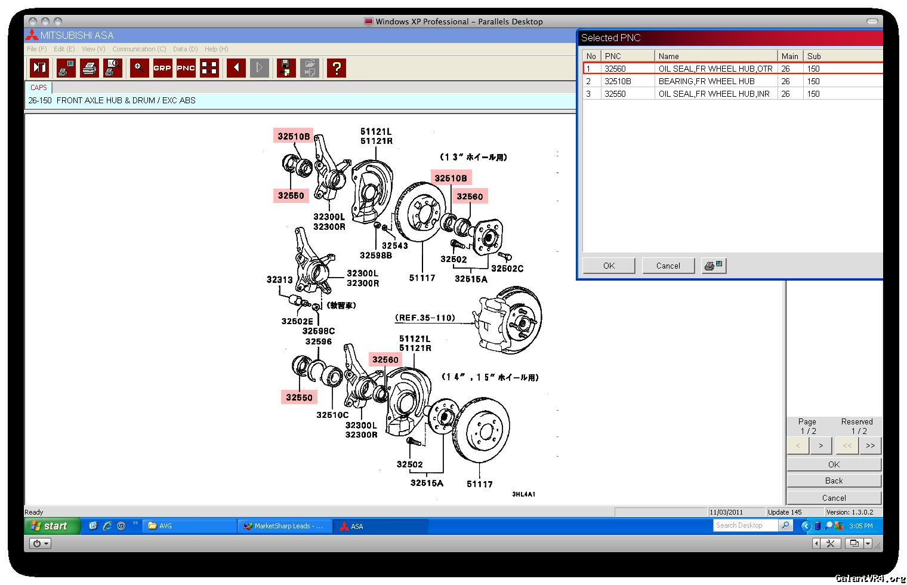Click Cancel button in right side panel
Viewport: 907px width, 585px height.
[834, 497]
